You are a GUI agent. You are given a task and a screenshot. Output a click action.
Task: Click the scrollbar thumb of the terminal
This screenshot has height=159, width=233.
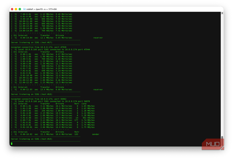pyautogui.click(x=222, y=141)
